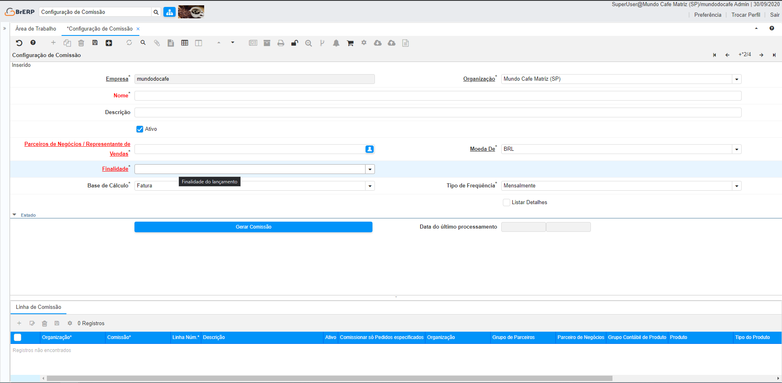Select the Linha de Comissão tab

click(x=39, y=307)
